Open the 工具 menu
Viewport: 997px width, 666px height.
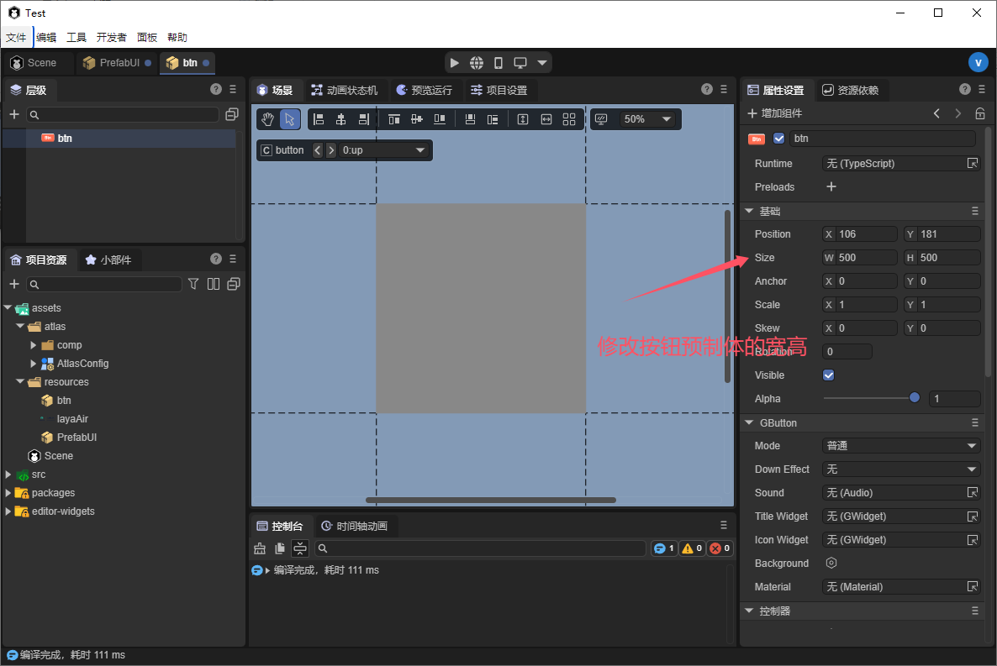coord(76,37)
